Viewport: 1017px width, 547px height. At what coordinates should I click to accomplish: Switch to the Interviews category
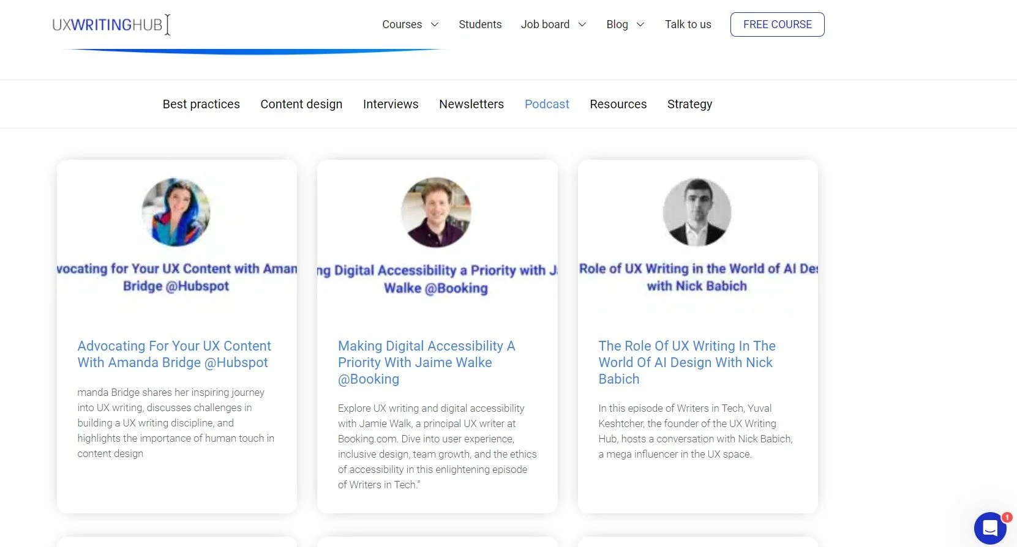(x=391, y=104)
